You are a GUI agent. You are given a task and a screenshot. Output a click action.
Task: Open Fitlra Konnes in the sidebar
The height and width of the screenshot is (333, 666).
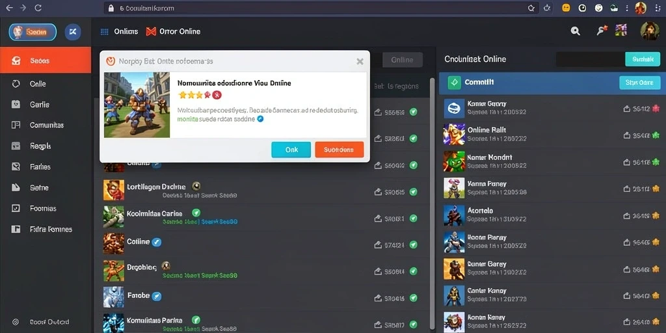46,229
